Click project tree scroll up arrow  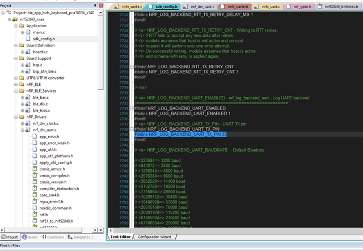pyautogui.click(x=100, y=12)
